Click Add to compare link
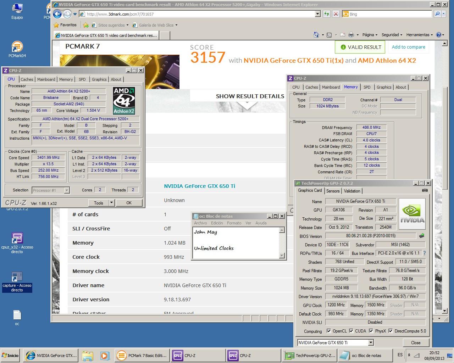 pos(408,47)
